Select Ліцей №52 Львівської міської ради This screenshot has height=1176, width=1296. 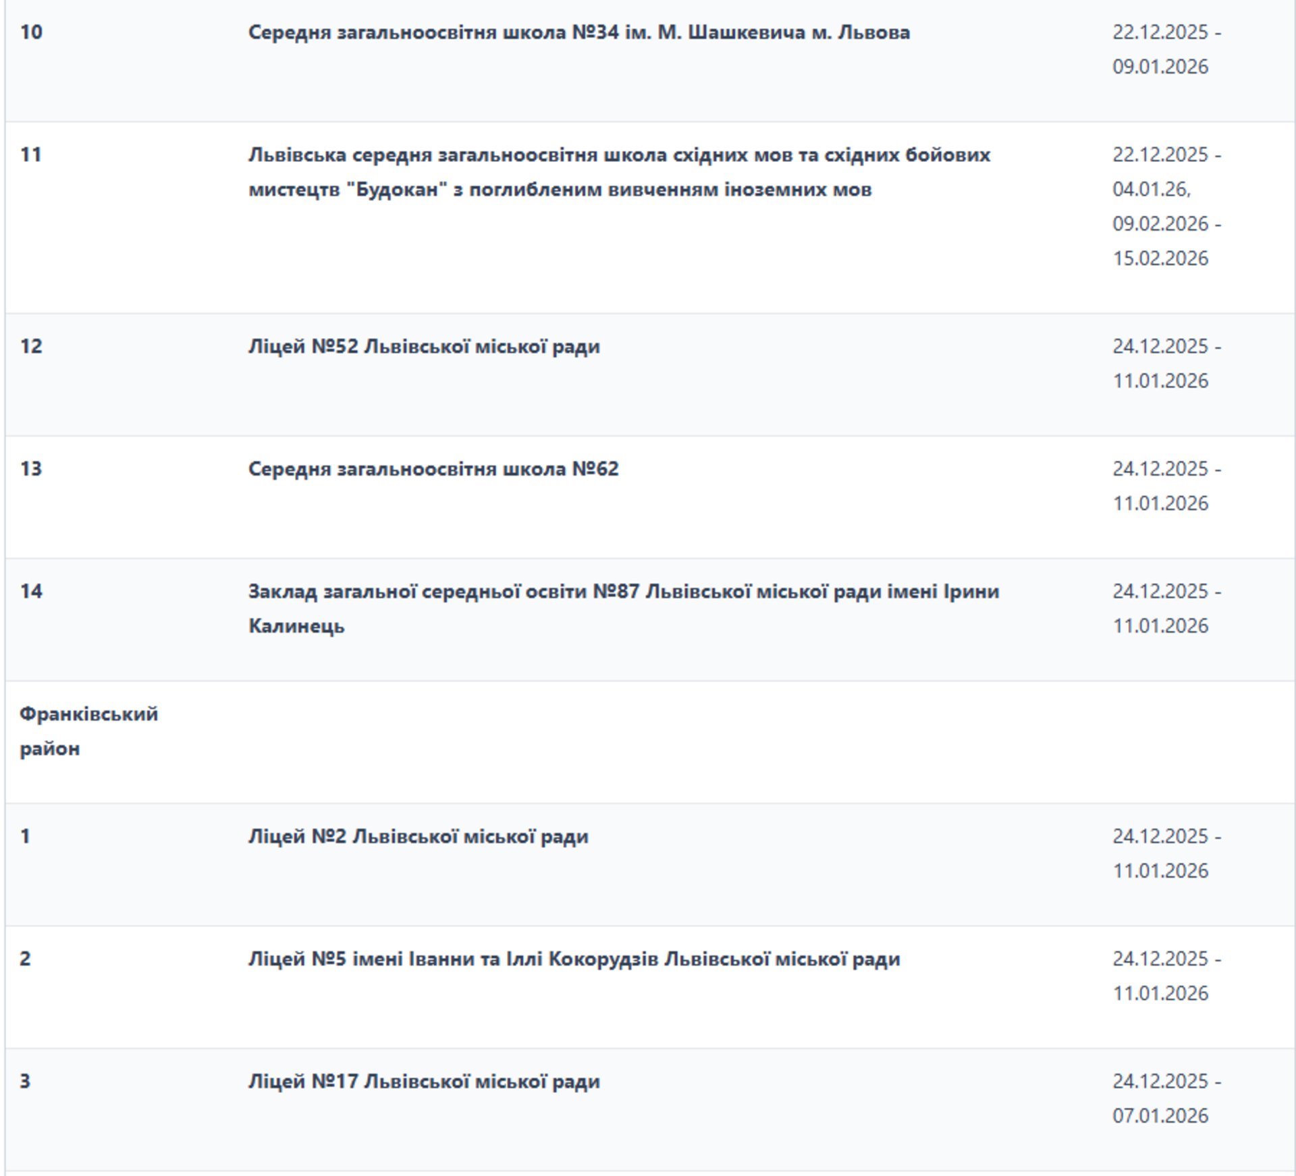point(424,346)
